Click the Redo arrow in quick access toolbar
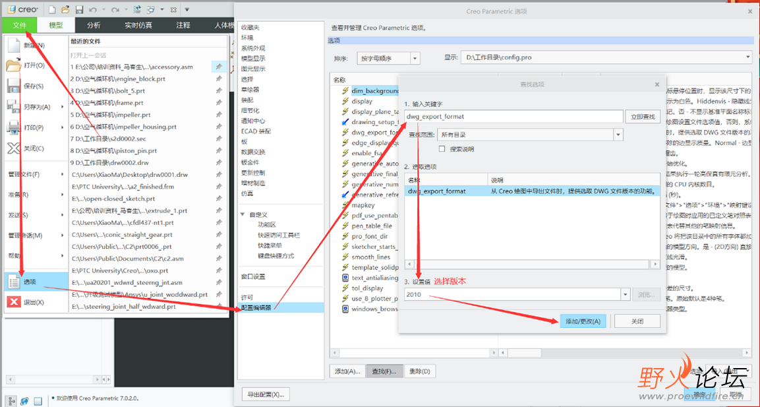760x407 pixels. click(115, 9)
